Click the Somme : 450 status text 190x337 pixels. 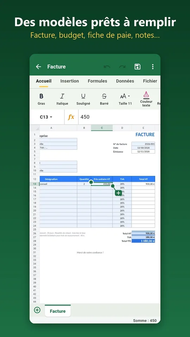click(x=145, y=321)
